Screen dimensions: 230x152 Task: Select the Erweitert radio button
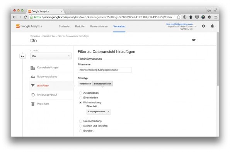[x=80, y=131]
